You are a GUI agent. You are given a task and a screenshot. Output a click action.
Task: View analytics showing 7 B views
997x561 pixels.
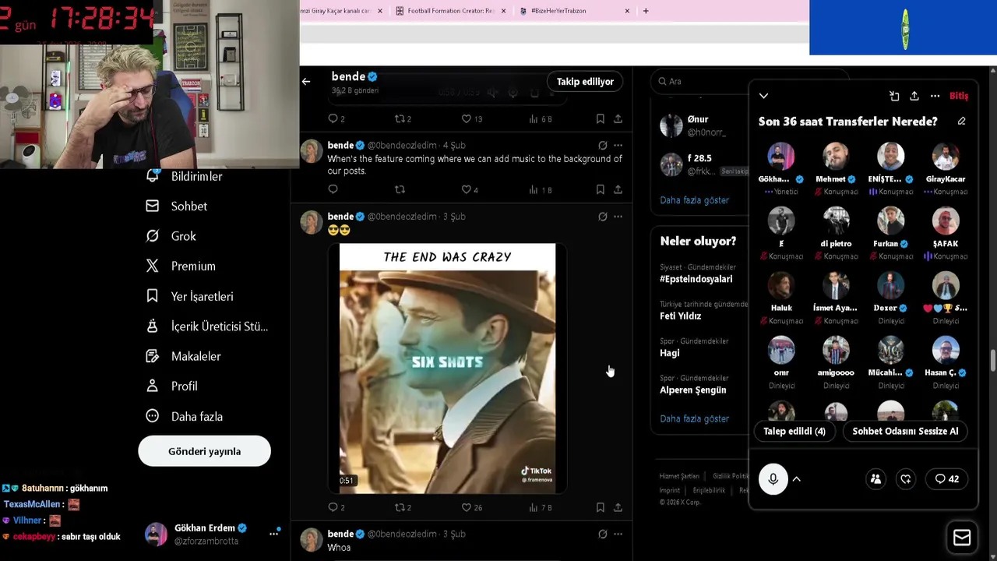coord(540,507)
